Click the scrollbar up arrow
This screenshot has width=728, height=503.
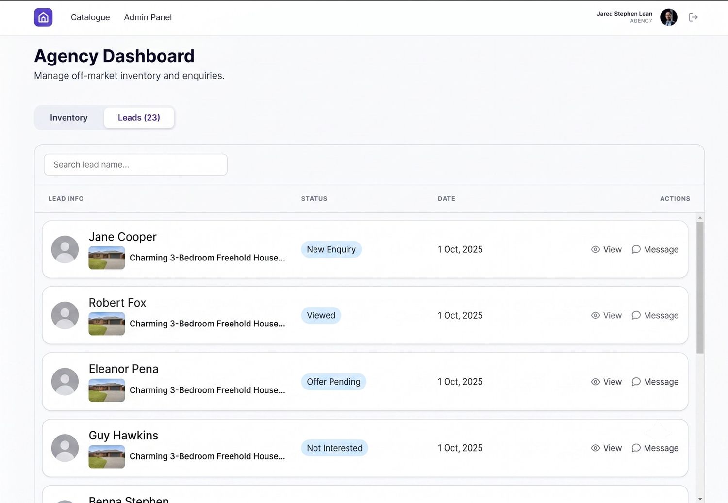coord(700,218)
